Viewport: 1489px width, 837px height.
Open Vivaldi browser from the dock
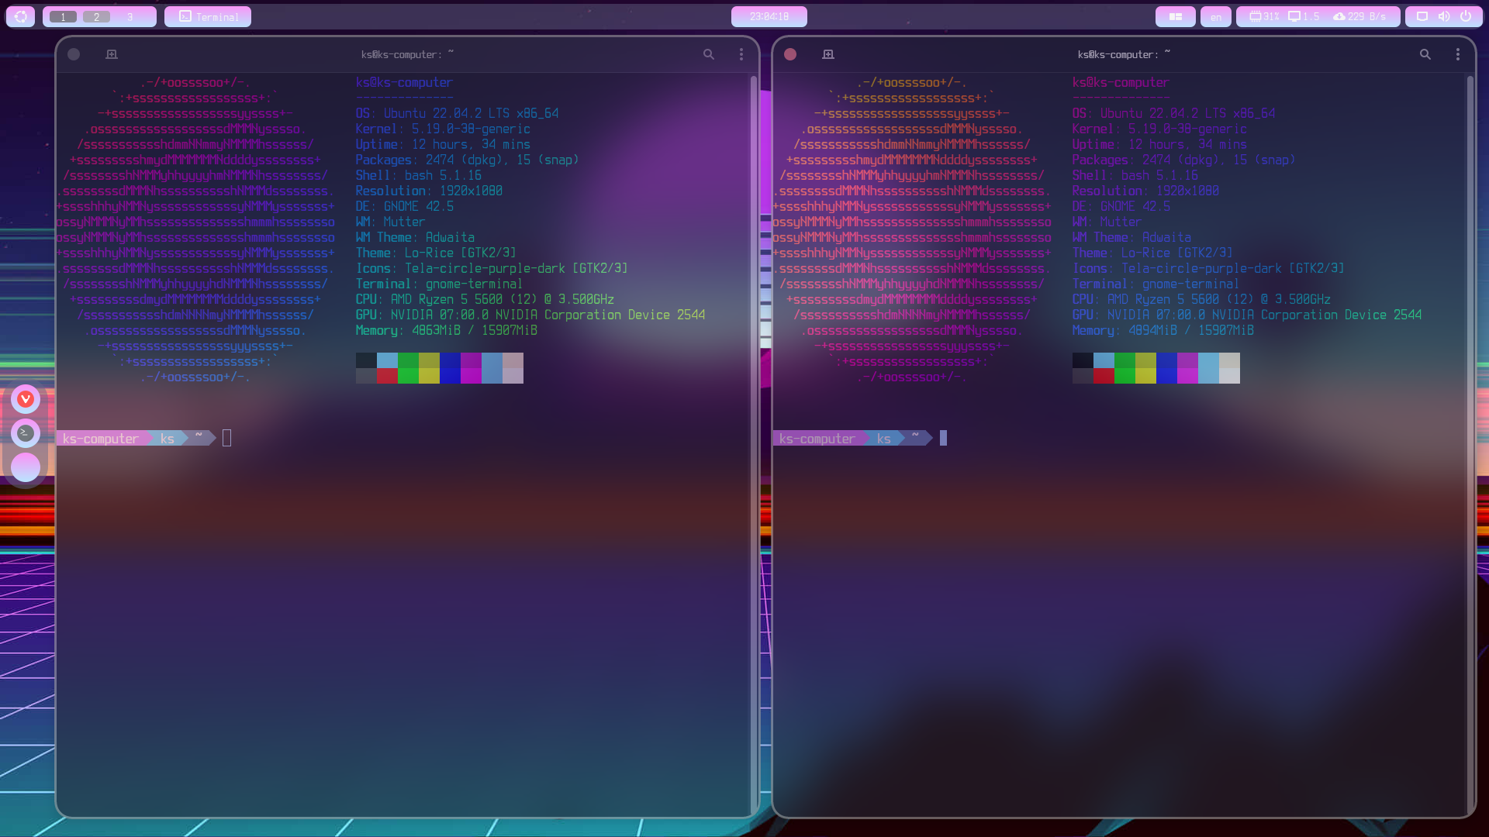pyautogui.click(x=26, y=398)
